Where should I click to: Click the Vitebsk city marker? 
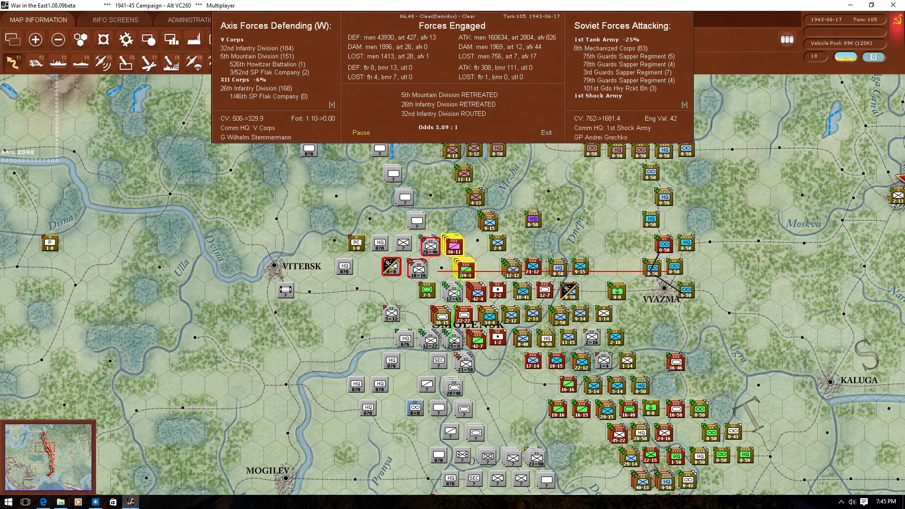point(274,266)
